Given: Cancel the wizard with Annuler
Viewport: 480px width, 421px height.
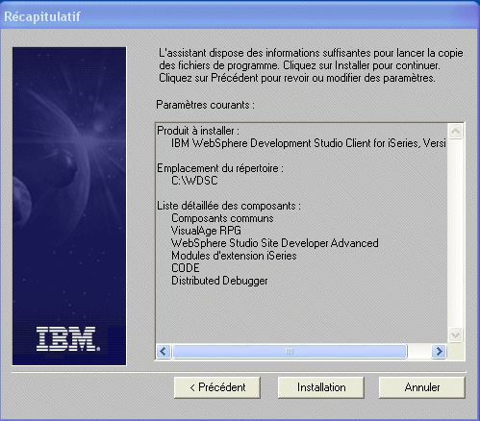Looking at the screenshot, I should (x=422, y=387).
